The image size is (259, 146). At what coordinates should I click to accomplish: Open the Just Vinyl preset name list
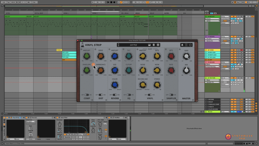coord(133,45)
